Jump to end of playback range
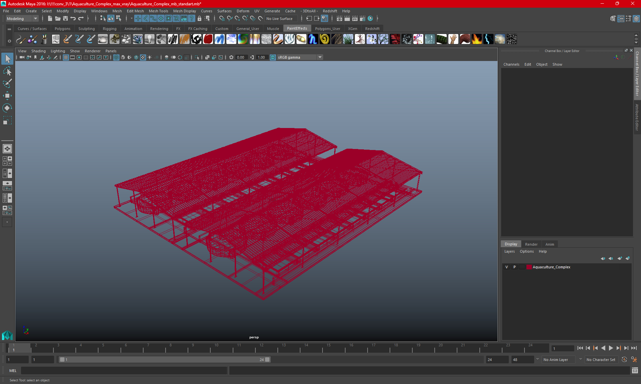The height and width of the screenshot is (384, 641). point(634,348)
